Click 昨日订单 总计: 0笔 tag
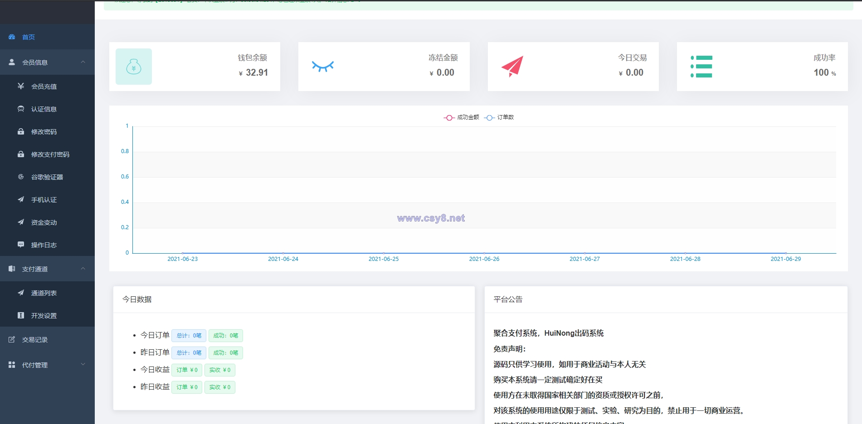 (189, 353)
